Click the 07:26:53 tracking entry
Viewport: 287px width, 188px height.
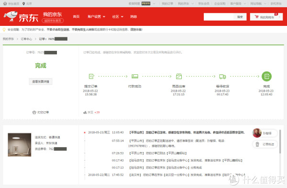click(x=149, y=153)
